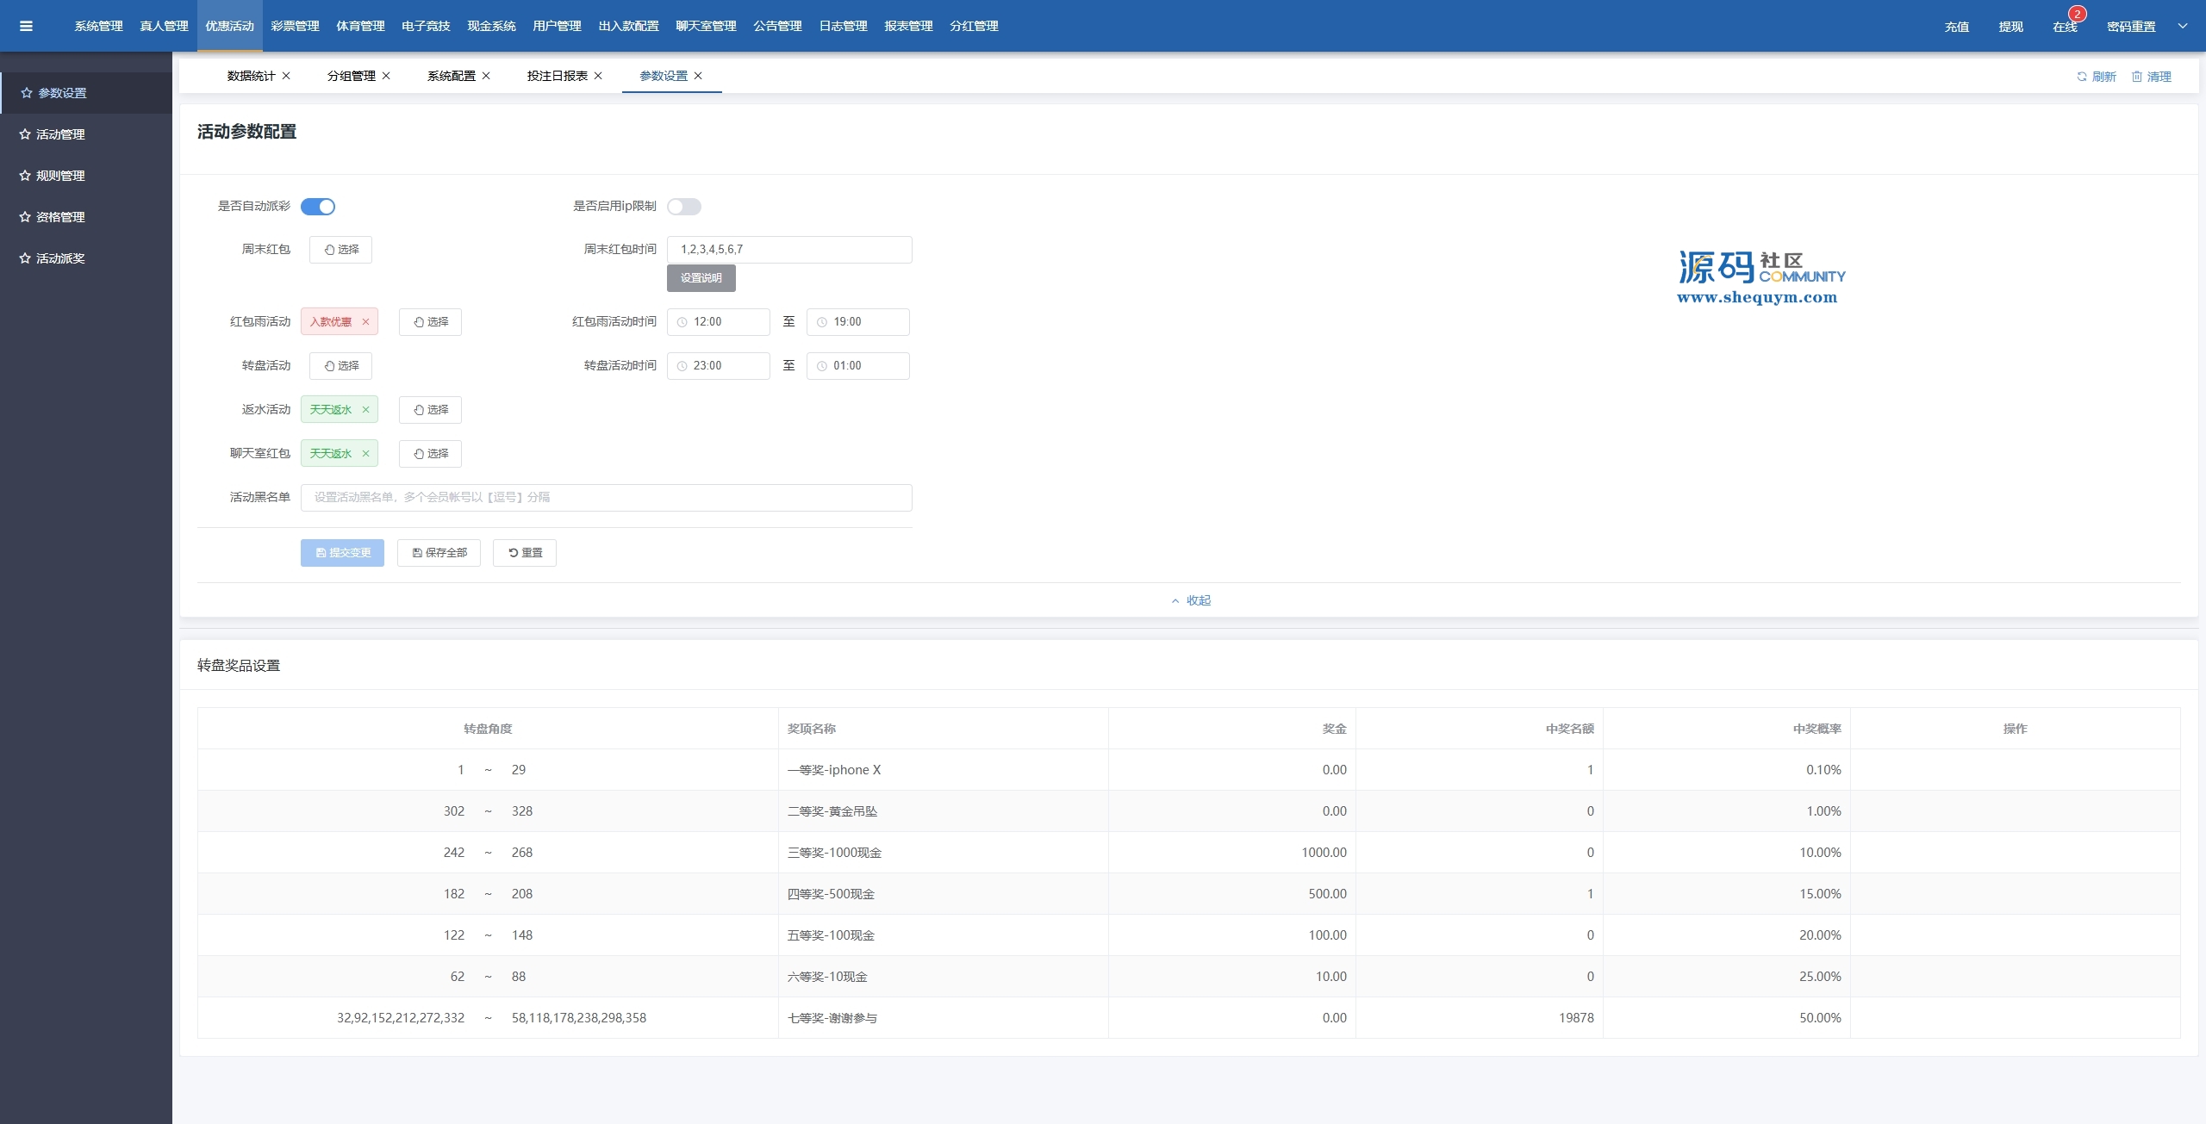2206x1124 pixels.
Task: Open the 在线 notification badge
Action: pyautogui.click(x=2077, y=15)
